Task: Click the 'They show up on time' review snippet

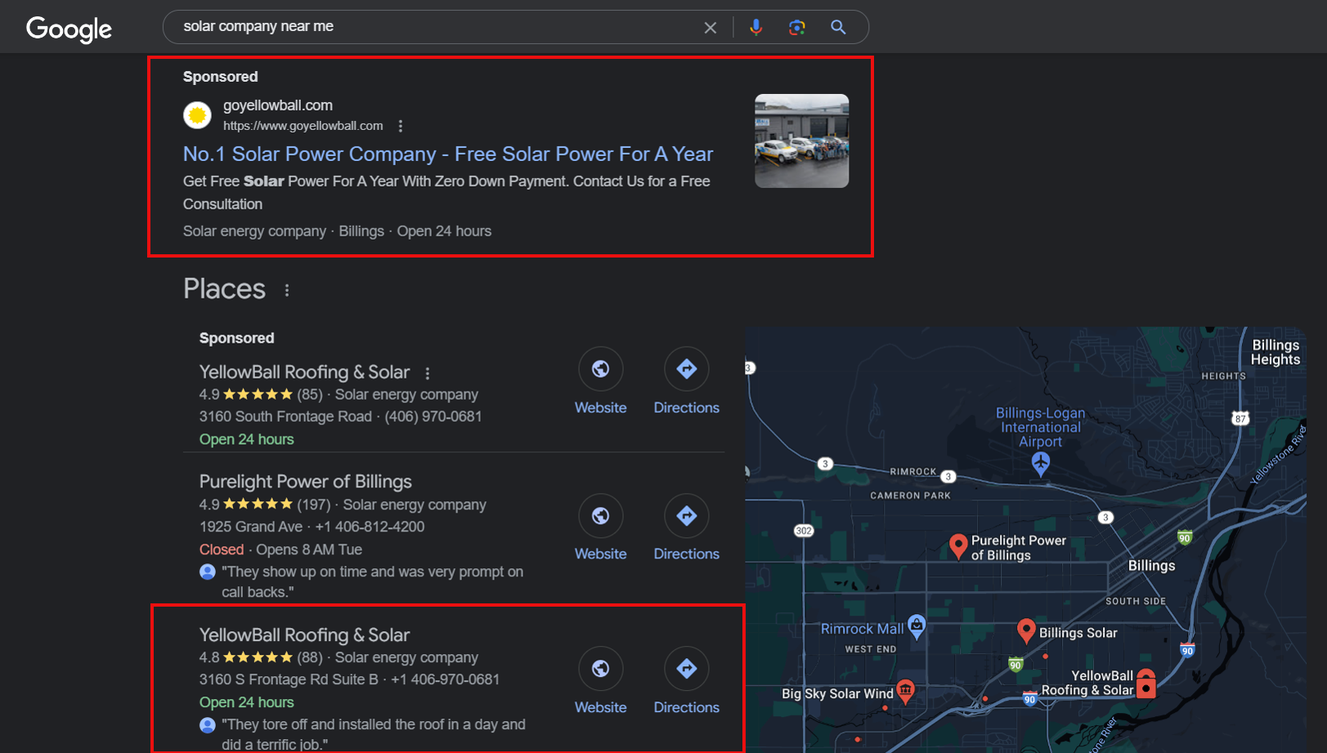Action: coord(372,581)
